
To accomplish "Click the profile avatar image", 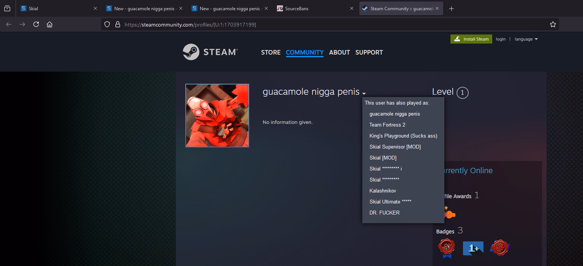I will (217, 116).
